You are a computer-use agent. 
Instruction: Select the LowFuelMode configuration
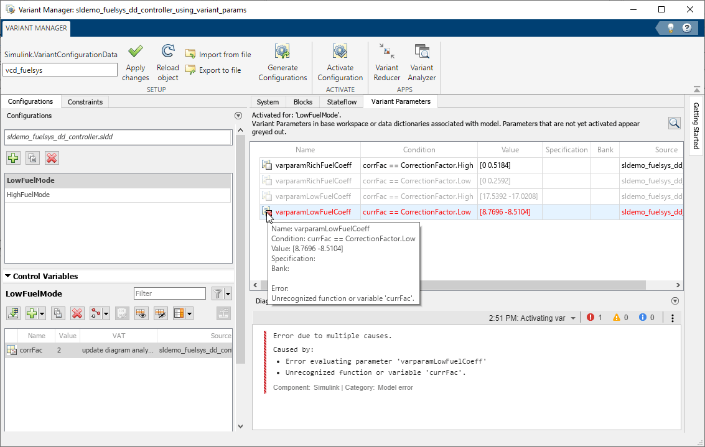[x=118, y=180]
